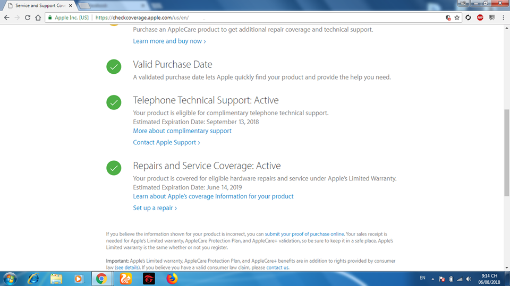Open the browser home page
The image size is (510, 286).
point(38,18)
